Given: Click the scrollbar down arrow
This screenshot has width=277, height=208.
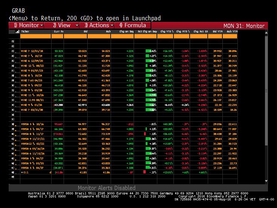Looking at the screenshot, I should coord(266,181).
